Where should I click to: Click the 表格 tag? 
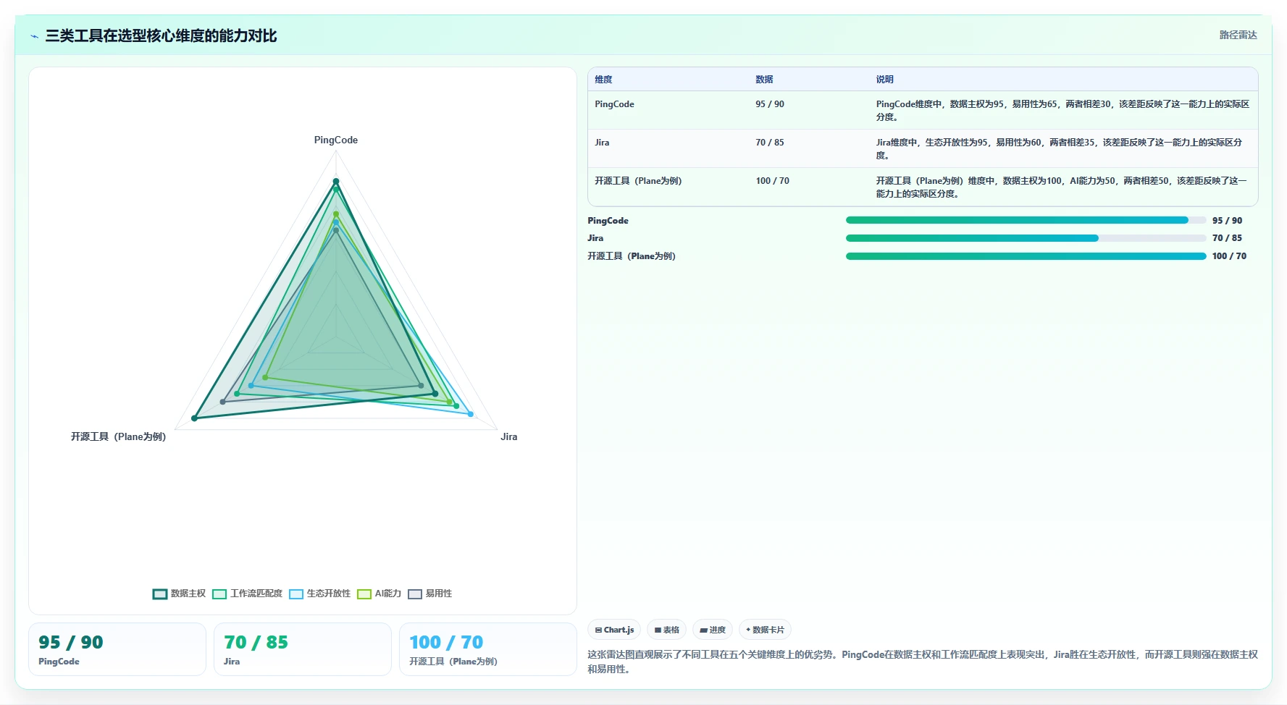(667, 630)
